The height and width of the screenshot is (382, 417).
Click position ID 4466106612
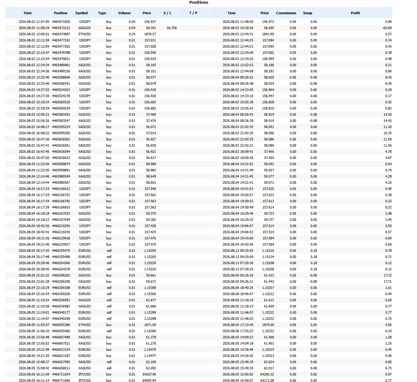pos(61,189)
